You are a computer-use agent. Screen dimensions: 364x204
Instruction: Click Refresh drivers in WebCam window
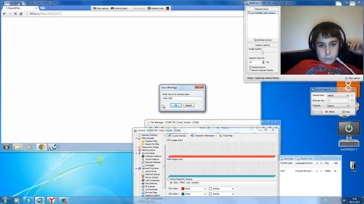pos(263,40)
